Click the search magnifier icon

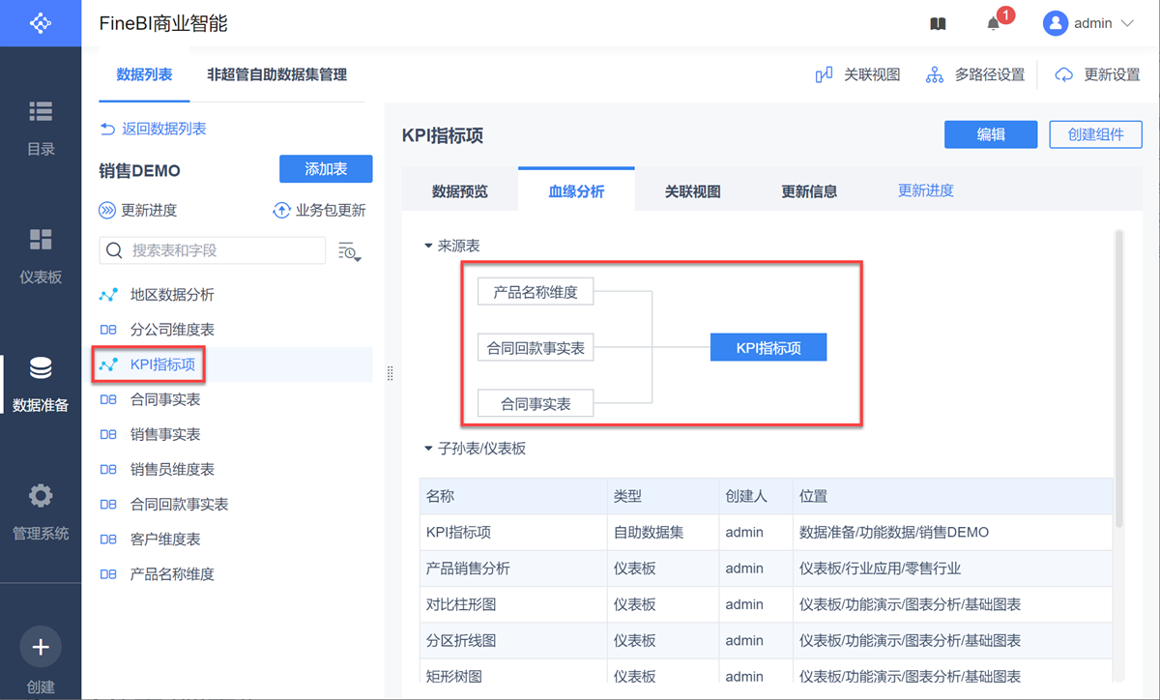(x=115, y=250)
